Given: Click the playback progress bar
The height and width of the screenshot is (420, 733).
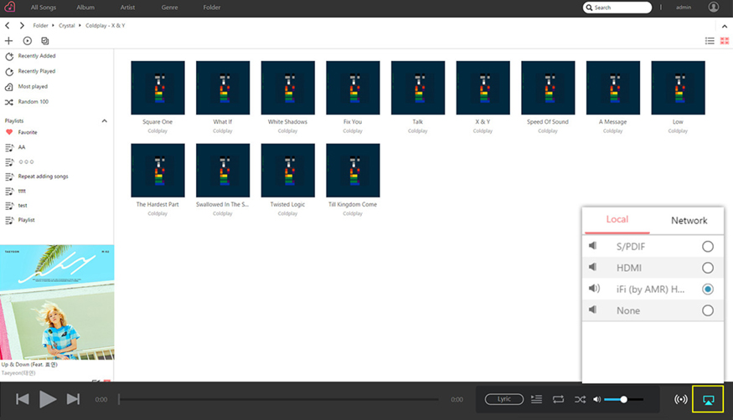Looking at the screenshot, I should [x=278, y=399].
